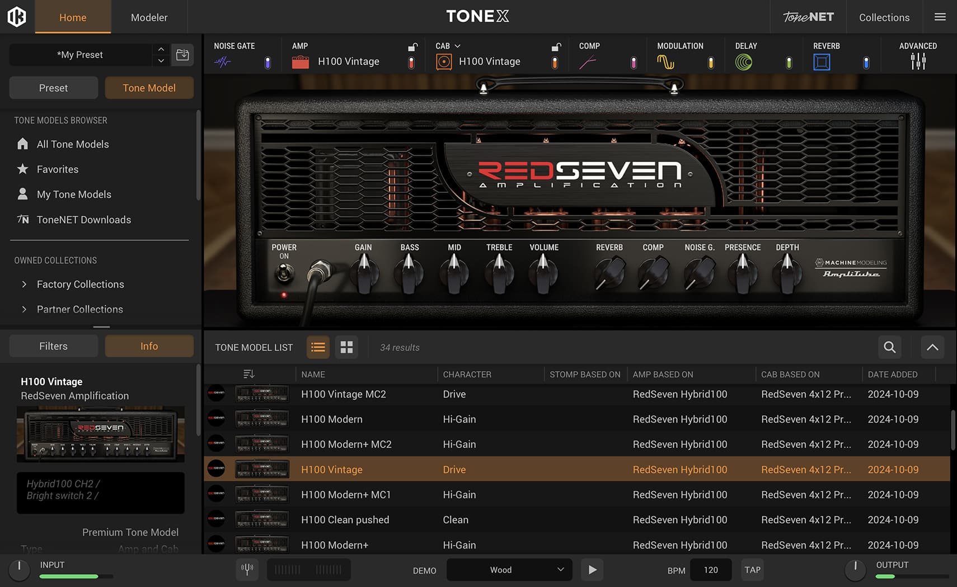Open the Tone Model search
Screen dimensions: 957x587
[889, 347]
